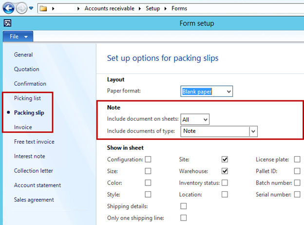
Task: Enable the Size checkbox
Action: click(x=148, y=171)
